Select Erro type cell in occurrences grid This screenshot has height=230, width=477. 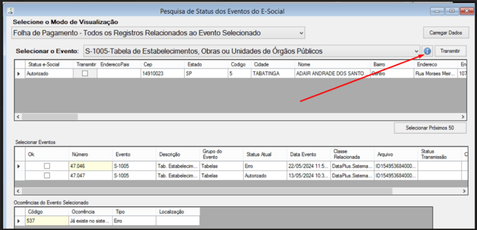(134, 221)
